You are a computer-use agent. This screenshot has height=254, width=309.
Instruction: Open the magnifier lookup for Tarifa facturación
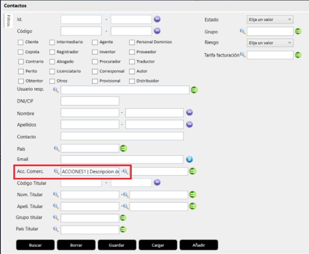coord(243,55)
